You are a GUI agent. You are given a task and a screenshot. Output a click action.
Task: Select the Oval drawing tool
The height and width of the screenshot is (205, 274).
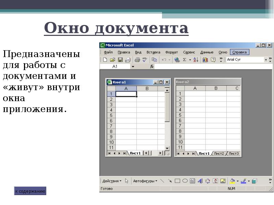tap(185, 181)
